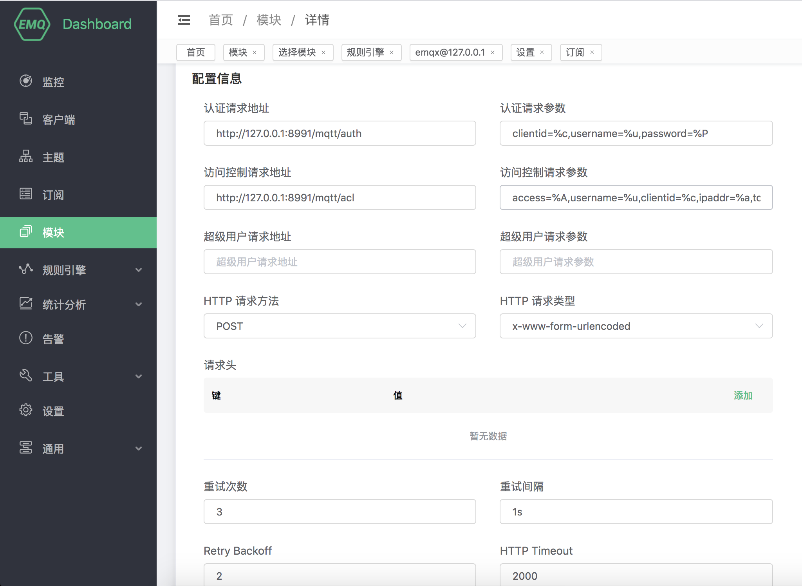Expand the 规则引擎 sidebar submenu
The image size is (802, 586).
click(138, 270)
